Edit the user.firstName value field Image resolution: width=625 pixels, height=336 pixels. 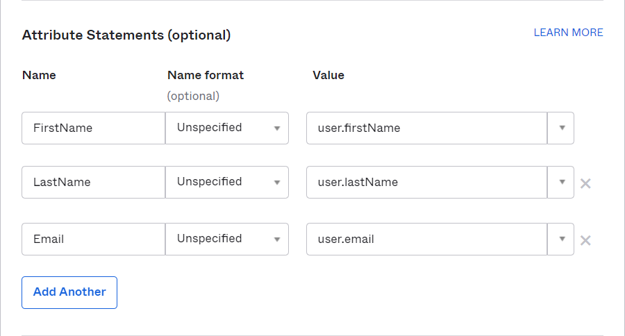click(x=426, y=128)
